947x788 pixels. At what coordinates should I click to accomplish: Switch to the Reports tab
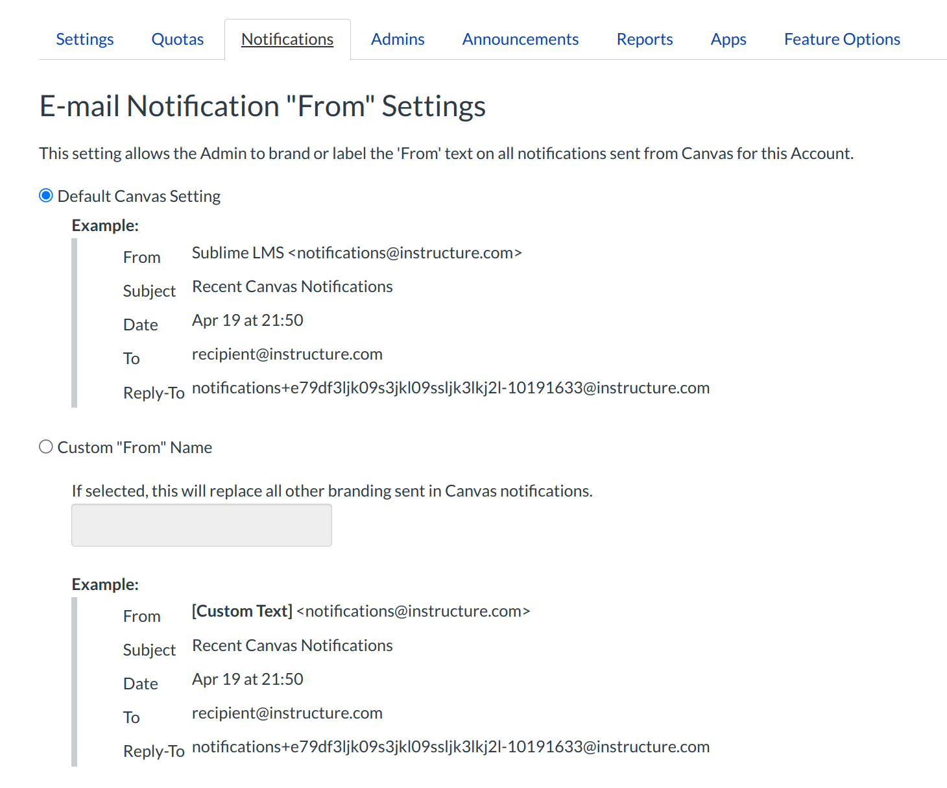tap(645, 40)
